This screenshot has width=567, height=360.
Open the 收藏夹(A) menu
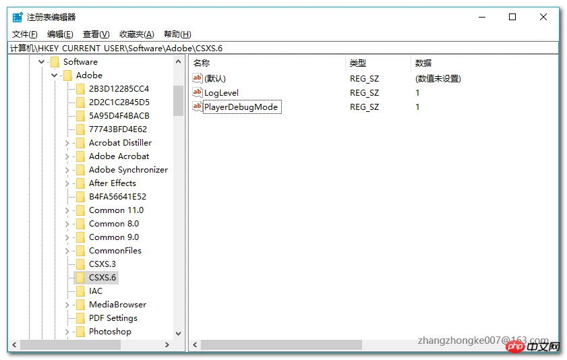pyautogui.click(x=137, y=34)
